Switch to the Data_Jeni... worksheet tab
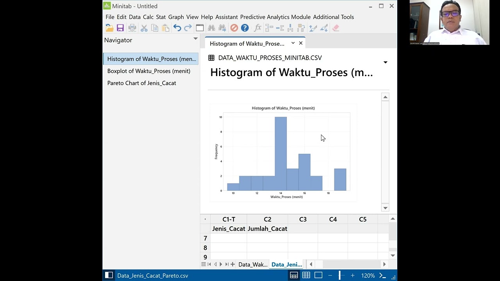The image size is (500, 281). click(x=287, y=265)
